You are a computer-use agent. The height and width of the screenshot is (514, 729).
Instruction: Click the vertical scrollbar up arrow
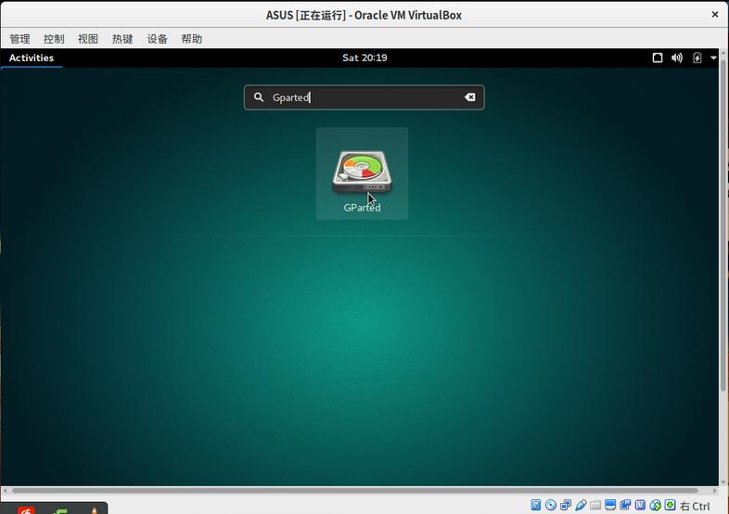(x=723, y=54)
